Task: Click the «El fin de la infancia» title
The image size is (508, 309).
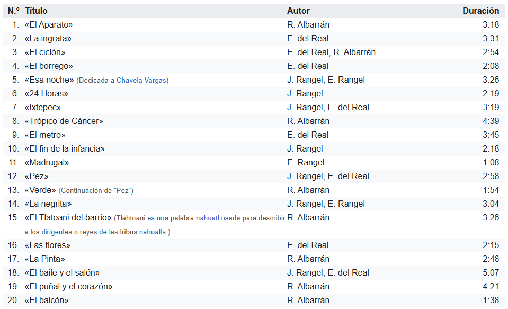Action: (65, 149)
